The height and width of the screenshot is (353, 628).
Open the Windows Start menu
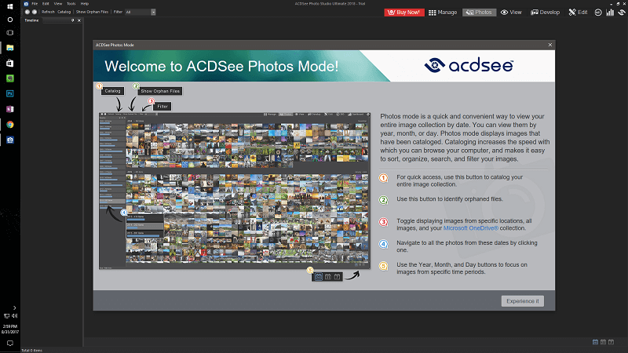click(x=10, y=6)
